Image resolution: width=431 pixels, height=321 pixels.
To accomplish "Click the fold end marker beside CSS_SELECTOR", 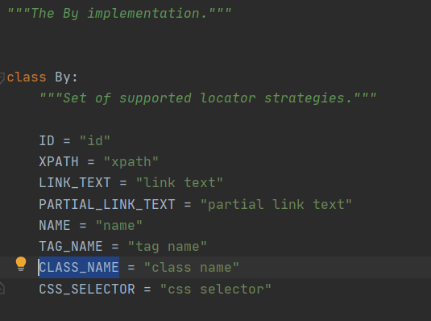I will point(2,288).
